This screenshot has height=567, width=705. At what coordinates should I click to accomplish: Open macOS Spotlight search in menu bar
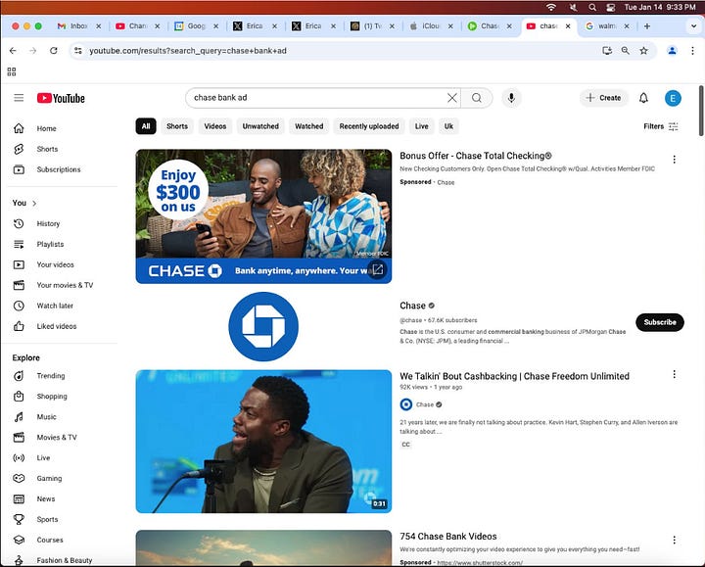click(592, 7)
